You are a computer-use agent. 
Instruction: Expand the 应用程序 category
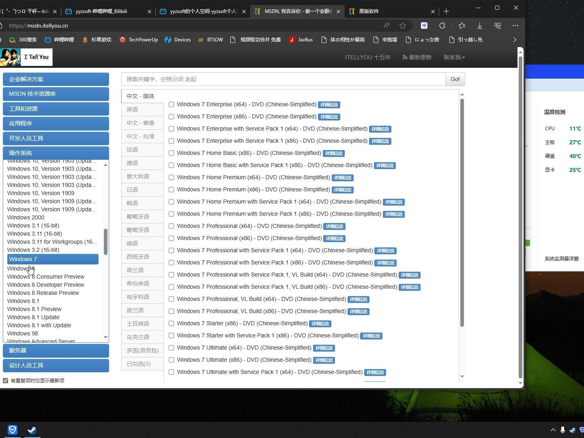[56, 124]
